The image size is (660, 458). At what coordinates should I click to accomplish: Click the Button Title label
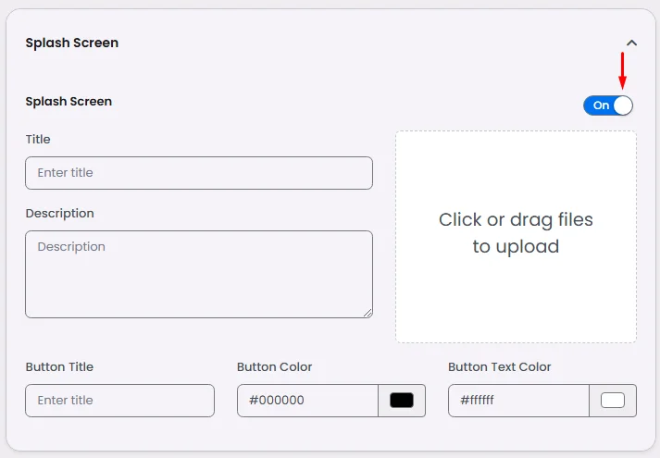[x=59, y=367]
